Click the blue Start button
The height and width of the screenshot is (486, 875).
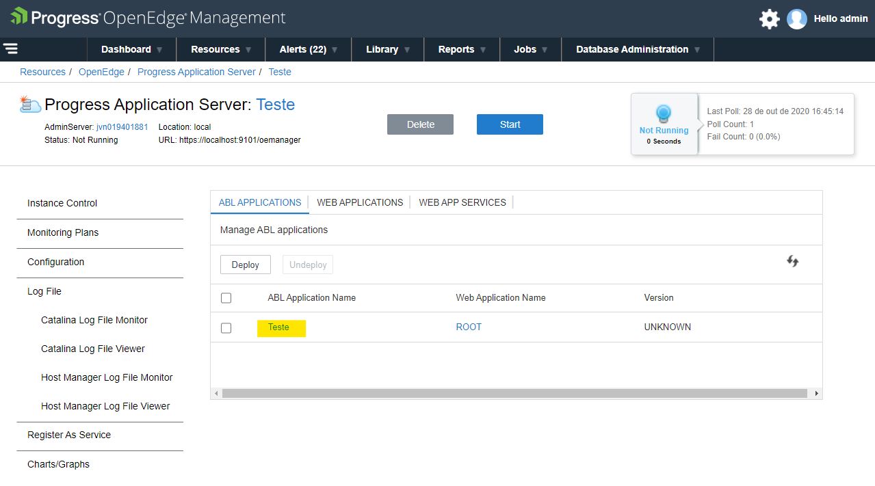pyautogui.click(x=510, y=124)
